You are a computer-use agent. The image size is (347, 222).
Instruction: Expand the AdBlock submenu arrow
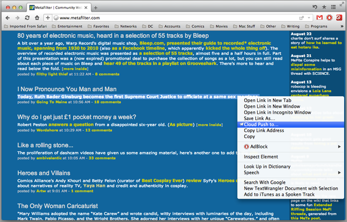[339, 147]
